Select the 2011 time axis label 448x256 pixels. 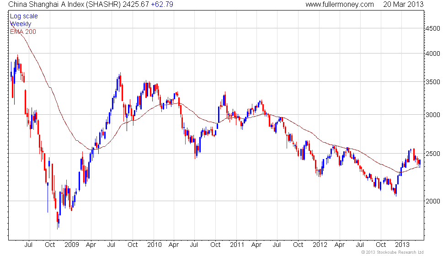237,245
